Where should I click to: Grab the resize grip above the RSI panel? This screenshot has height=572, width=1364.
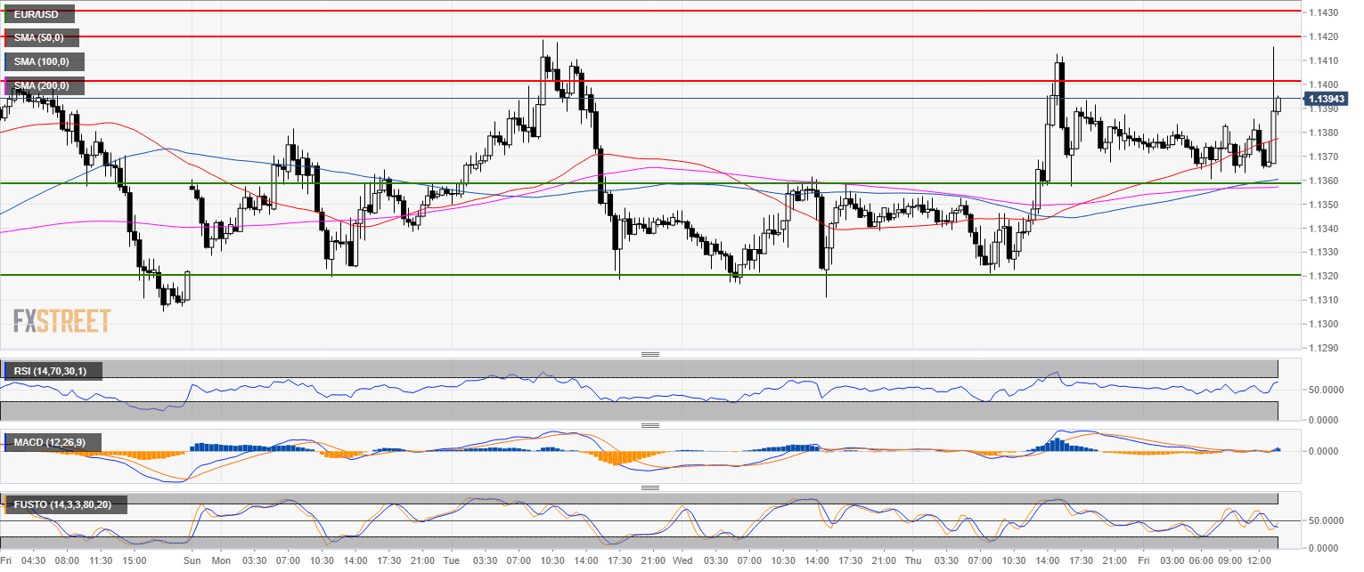pos(650,354)
